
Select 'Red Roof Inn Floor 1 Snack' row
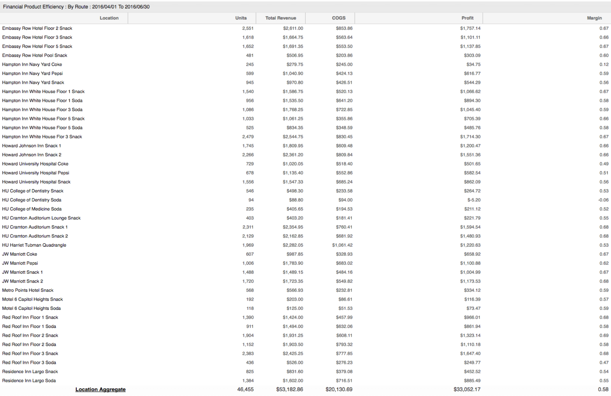tap(305, 317)
